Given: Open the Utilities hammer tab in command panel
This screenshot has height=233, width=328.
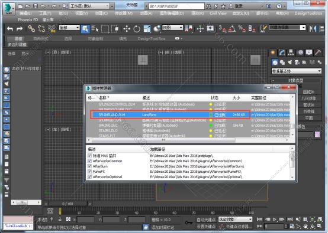Looking at the screenshot, I should tap(318, 52).
